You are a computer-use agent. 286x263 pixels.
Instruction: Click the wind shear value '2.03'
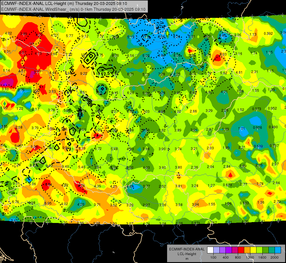(x=210, y=148)
